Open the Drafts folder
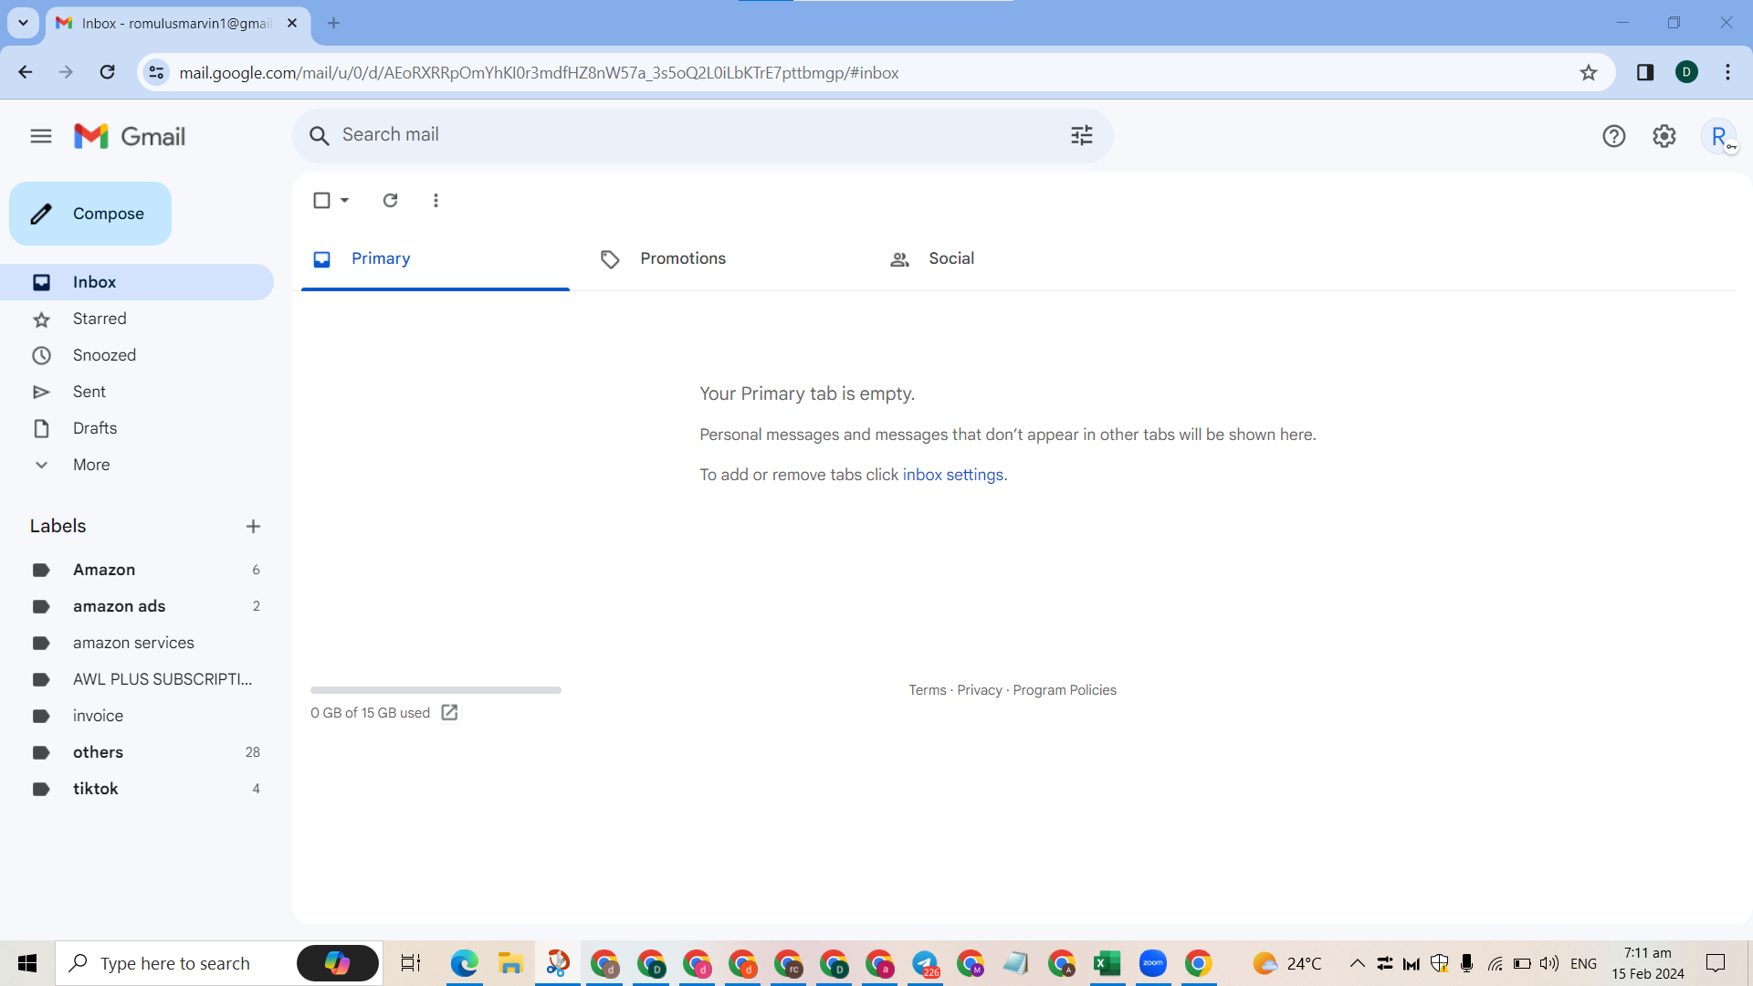Viewport: 1753px width, 986px height. point(137,428)
